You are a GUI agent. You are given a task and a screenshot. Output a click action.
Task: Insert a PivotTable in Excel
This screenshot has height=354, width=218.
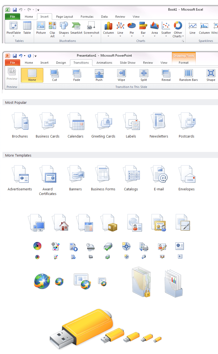[x=13, y=29]
